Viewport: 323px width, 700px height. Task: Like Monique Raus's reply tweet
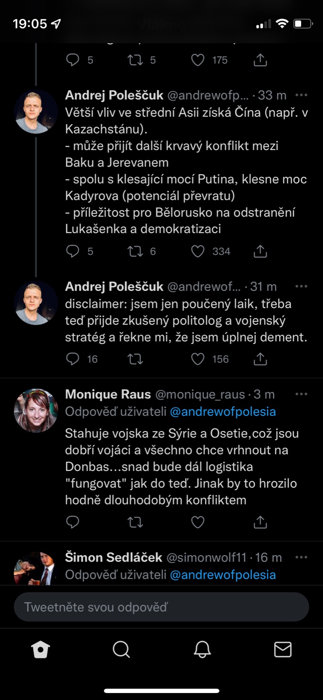click(x=198, y=522)
